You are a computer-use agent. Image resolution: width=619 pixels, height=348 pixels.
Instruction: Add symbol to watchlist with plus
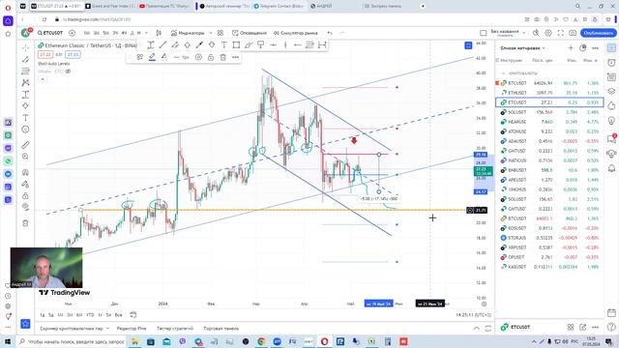[x=571, y=48]
